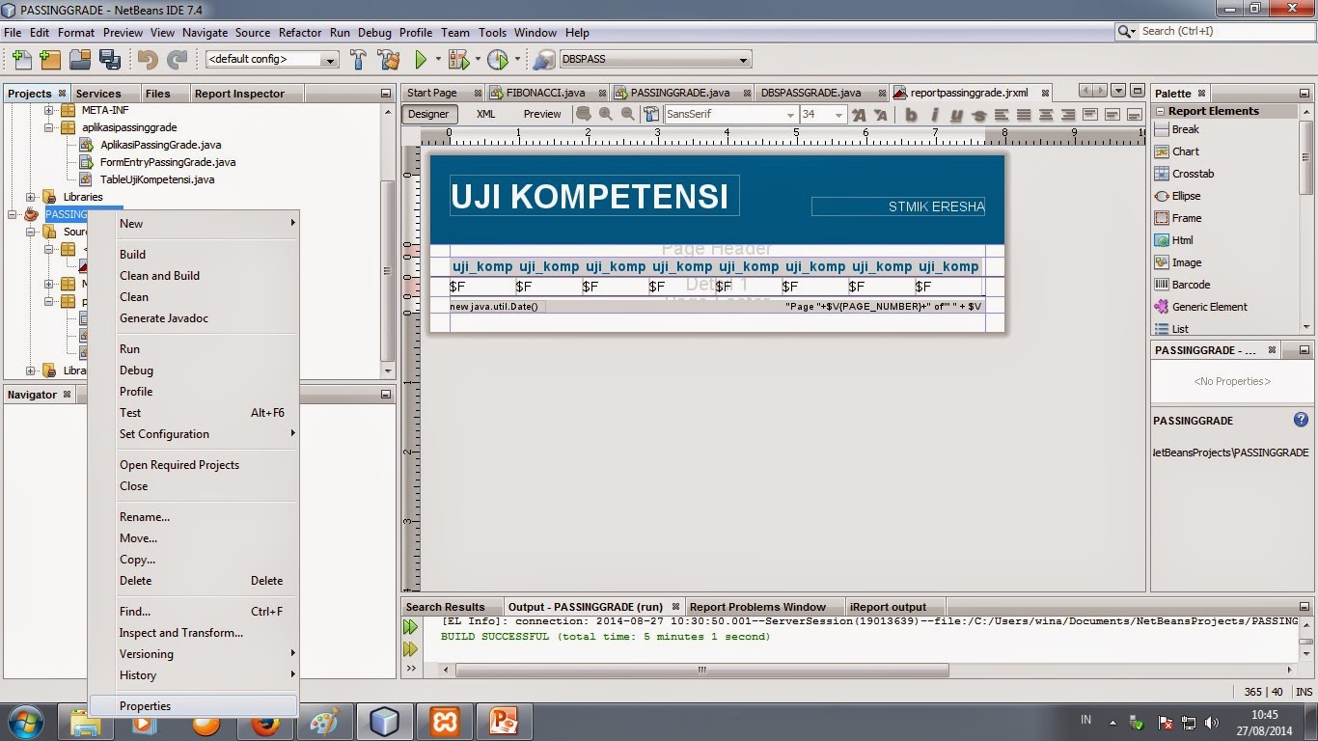The height and width of the screenshot is (741, 1318).
Task: Center align text in report designer
Action: (1046, 115)
